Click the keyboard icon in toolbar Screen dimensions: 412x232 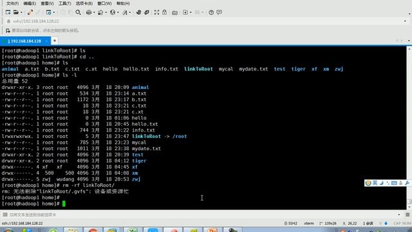point(174,12)
